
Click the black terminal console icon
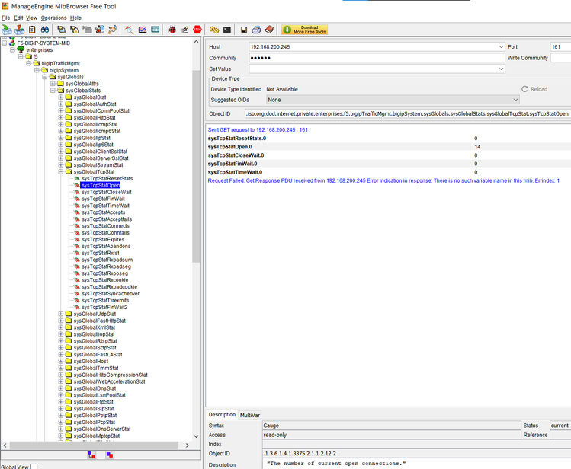[x=226, y=30]
